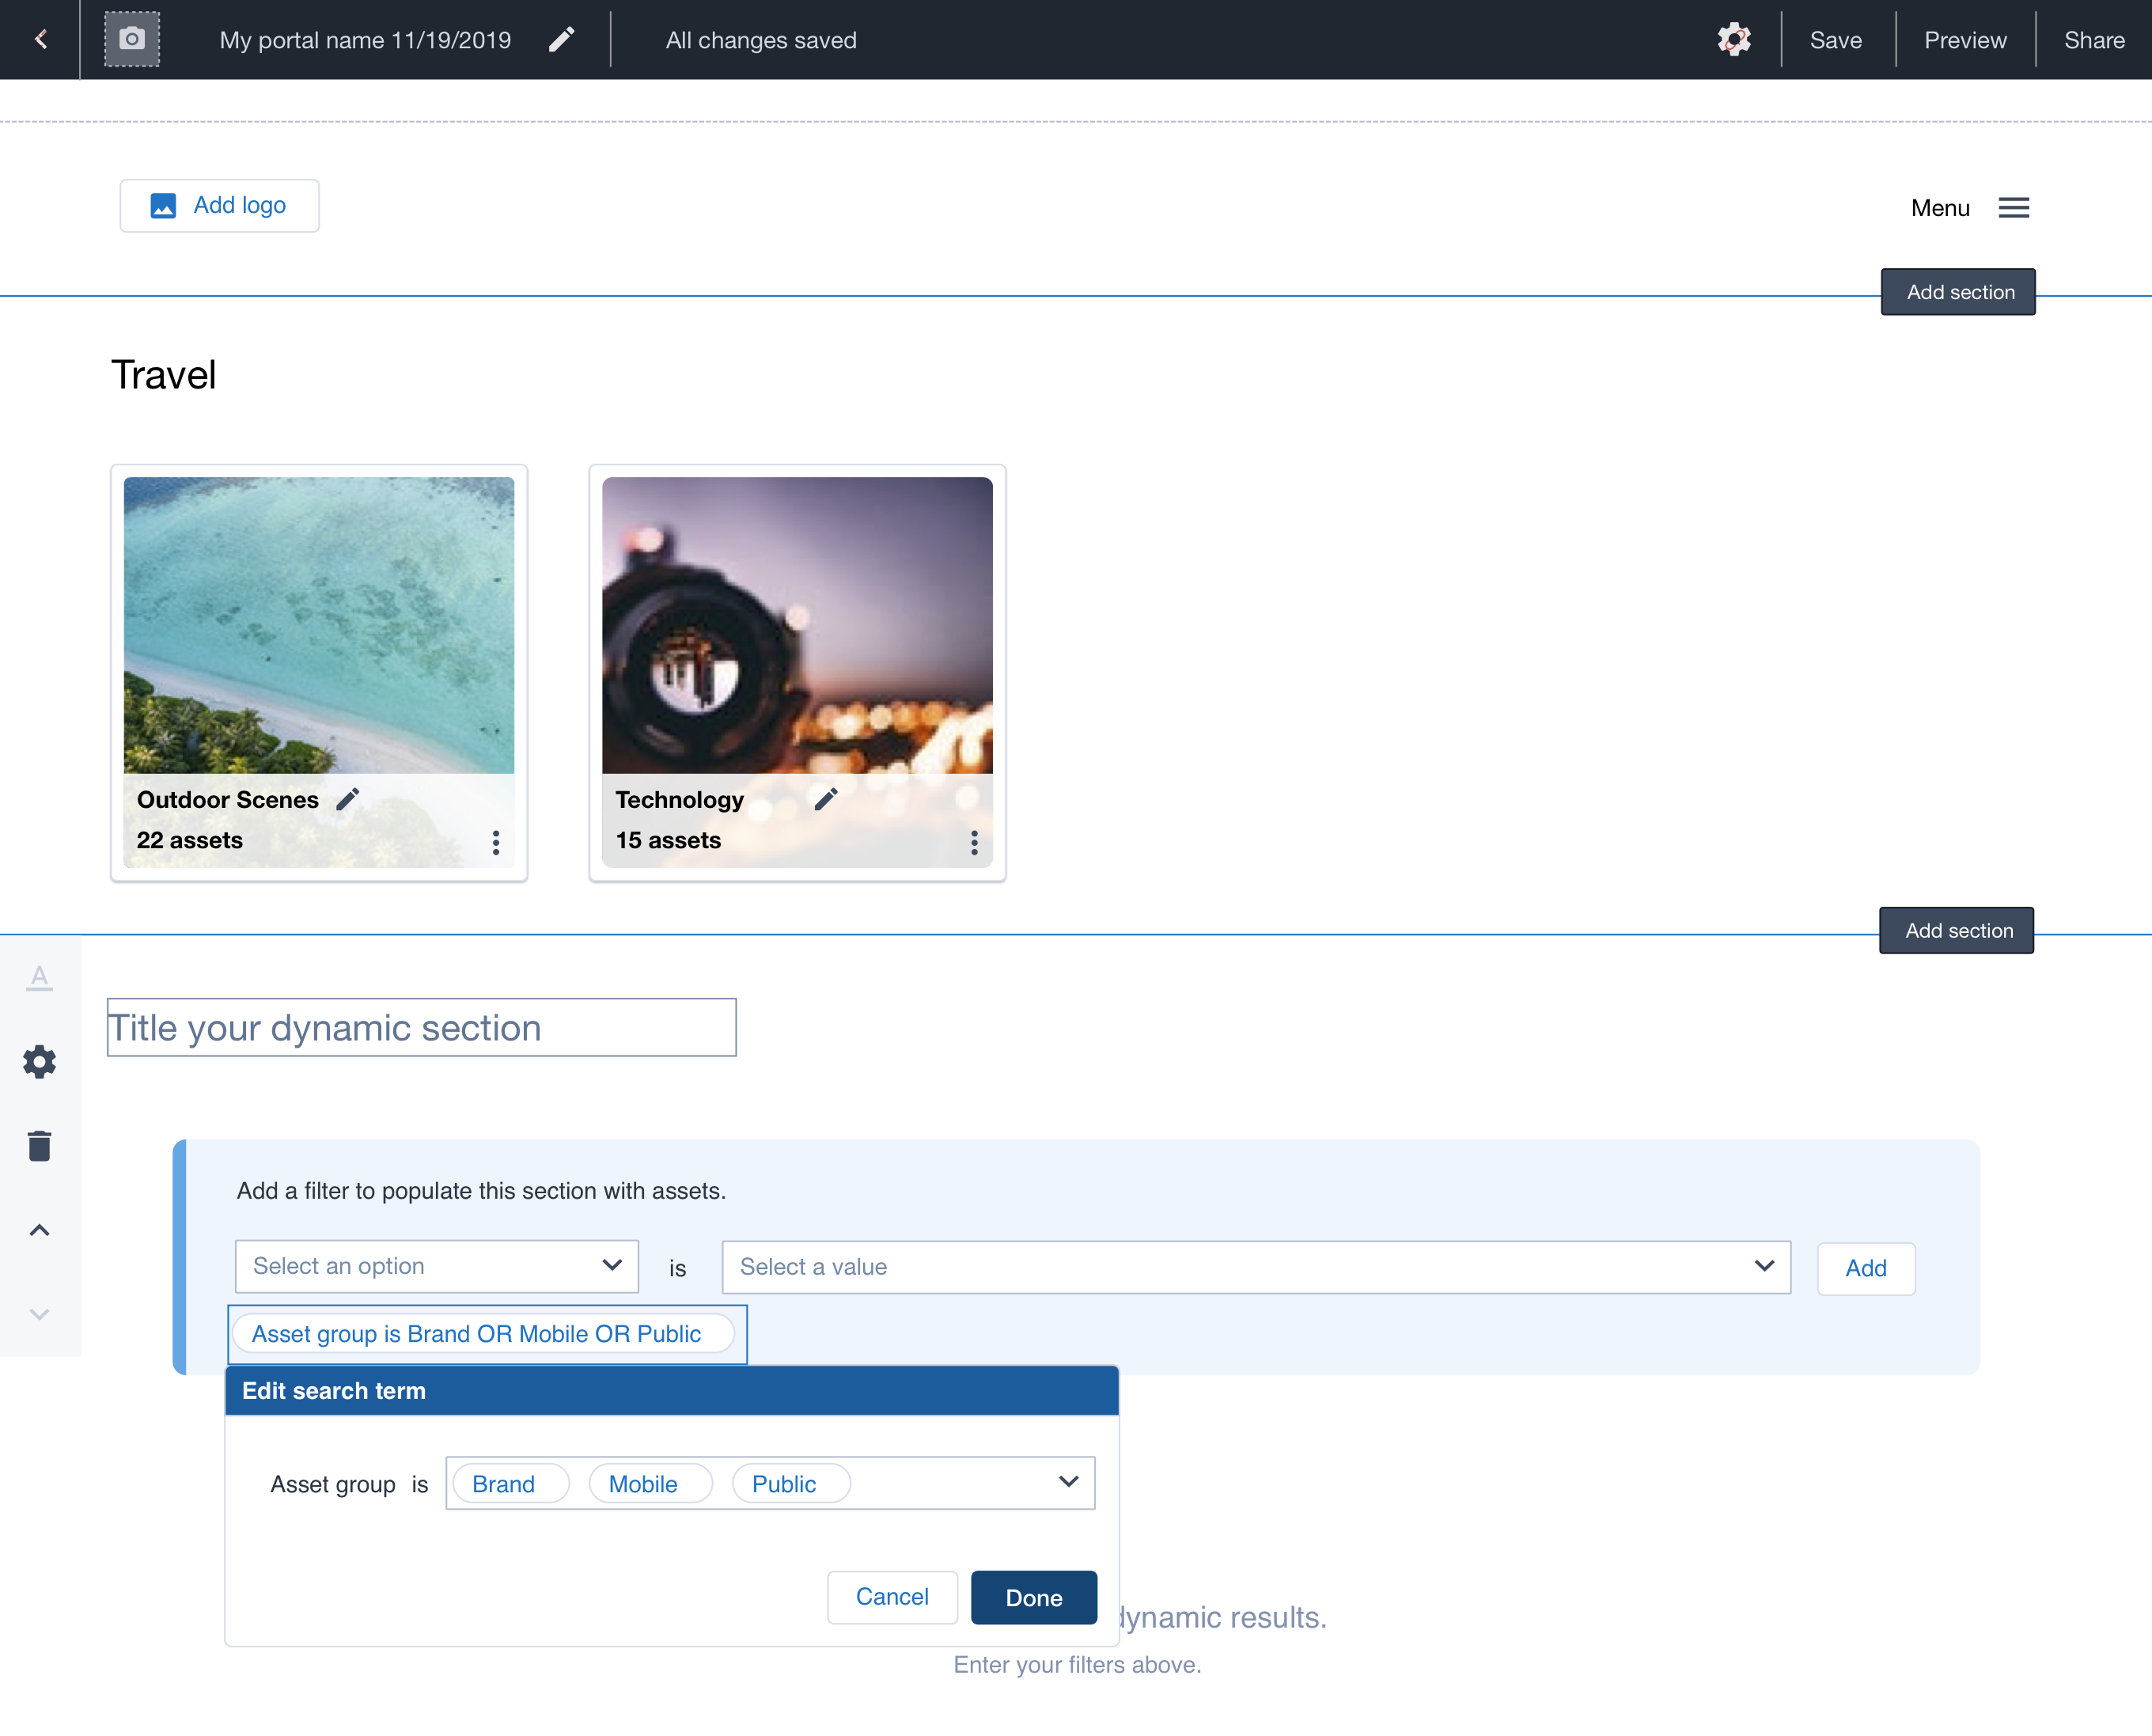Delete section with trash icon

click(40, 1146)
